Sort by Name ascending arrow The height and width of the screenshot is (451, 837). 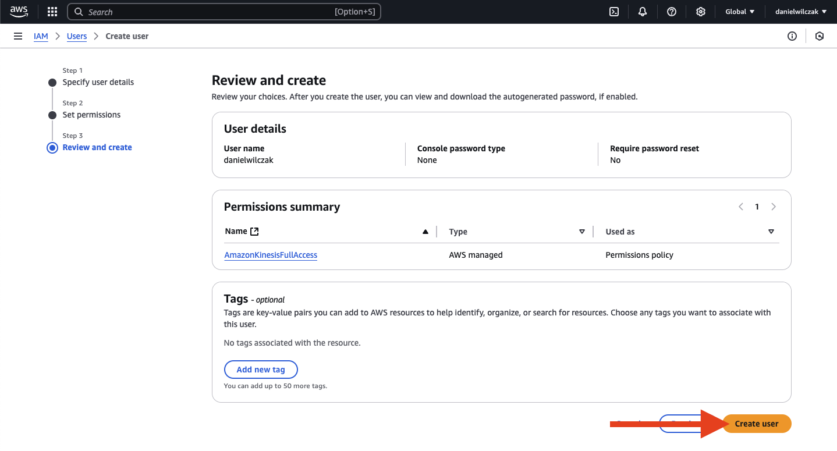(x=425, y=232)
